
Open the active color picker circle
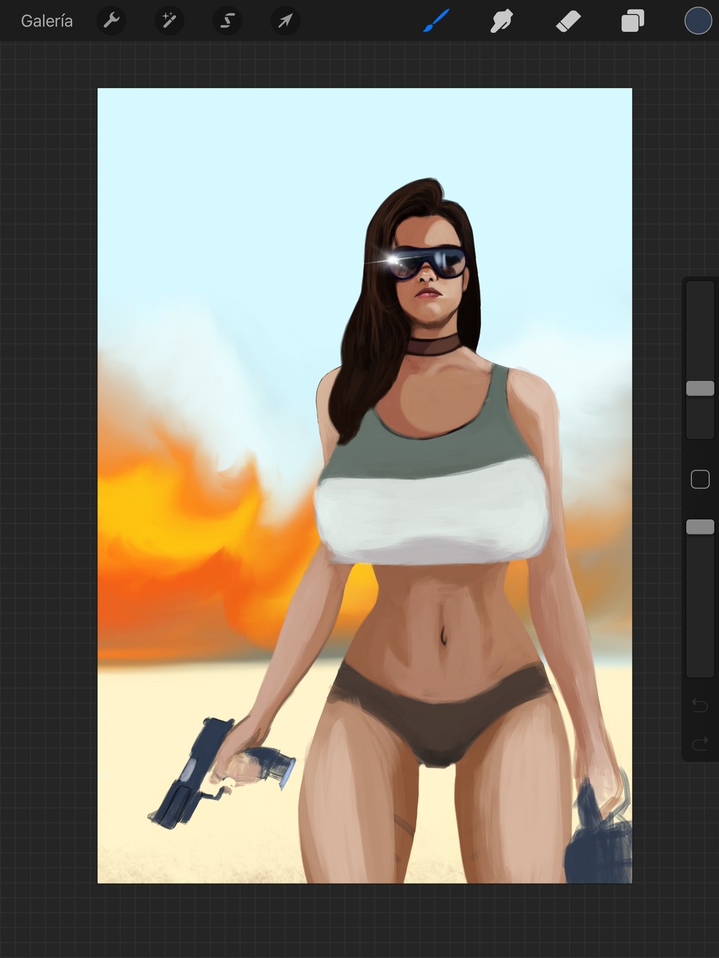click(698, 21)
